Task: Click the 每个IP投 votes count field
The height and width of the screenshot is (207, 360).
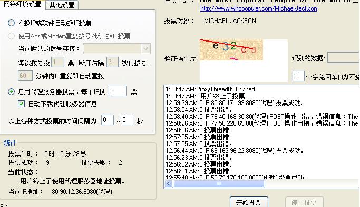Action: [118, 91]
